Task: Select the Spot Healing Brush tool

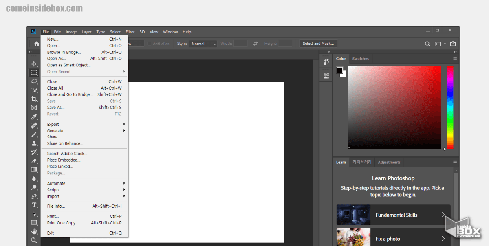Action: [34, 125]
